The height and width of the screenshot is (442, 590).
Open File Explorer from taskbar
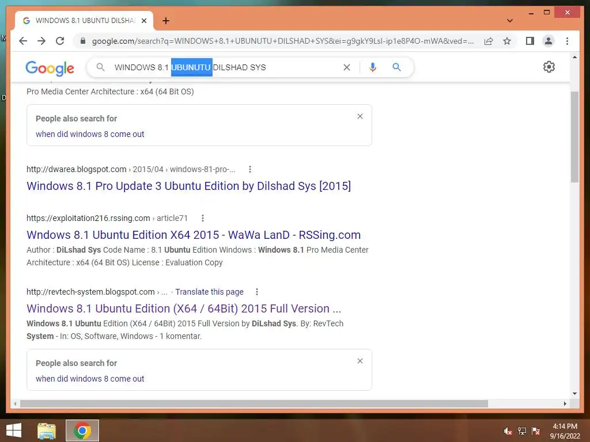click(47, 430)
